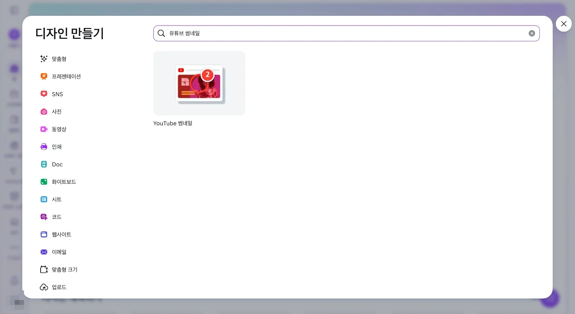
Task: Click the magnifier search icon
Action: tap(161, 33)
